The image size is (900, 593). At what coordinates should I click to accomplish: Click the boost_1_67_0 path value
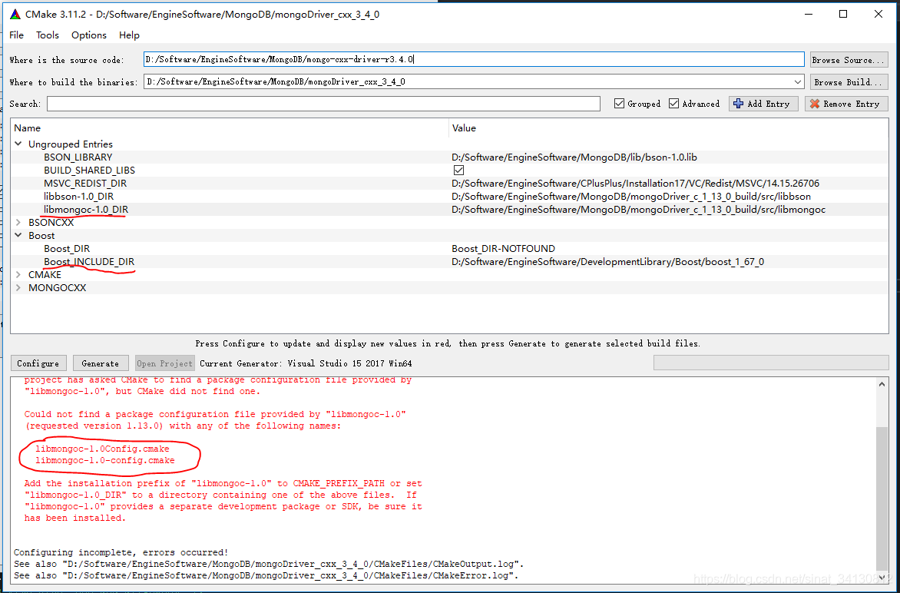[x=608, y=262]
